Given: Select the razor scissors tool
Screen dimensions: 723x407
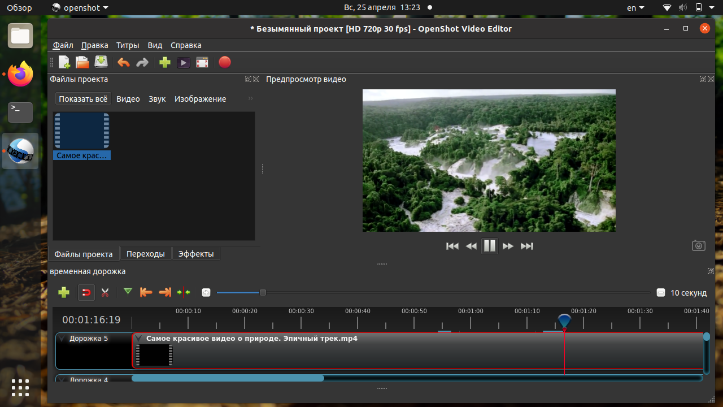Looking at the screenshot, I should [x=105, y=292].
